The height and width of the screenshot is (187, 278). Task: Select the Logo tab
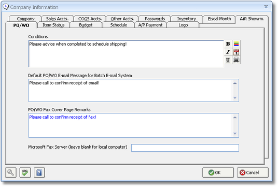tap(183, 25)
